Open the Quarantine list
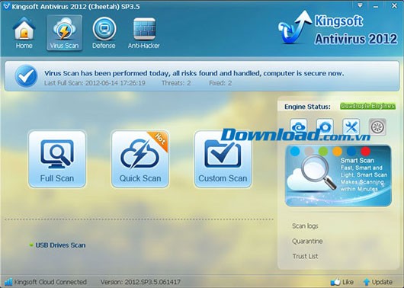Screen dimensions: 404x288 (x=307, y=241)
